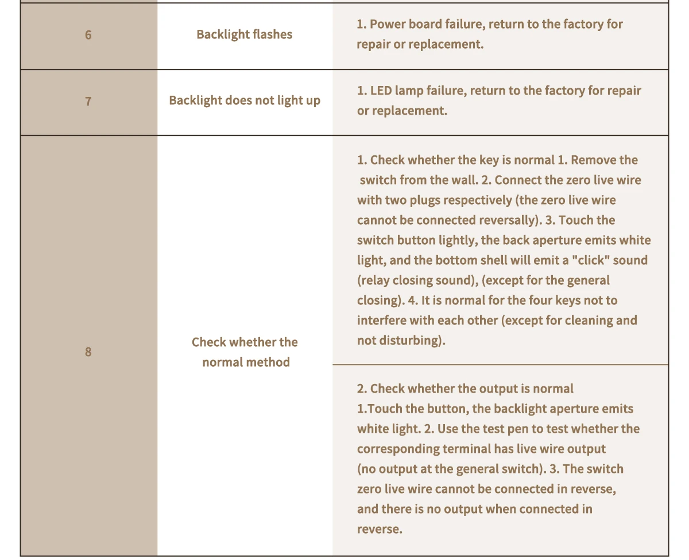Image resolution: width=689 pixels, height=560 pixels.
Task: Select the "Backlight does not light up" label
Action: [x=244, y=101]
